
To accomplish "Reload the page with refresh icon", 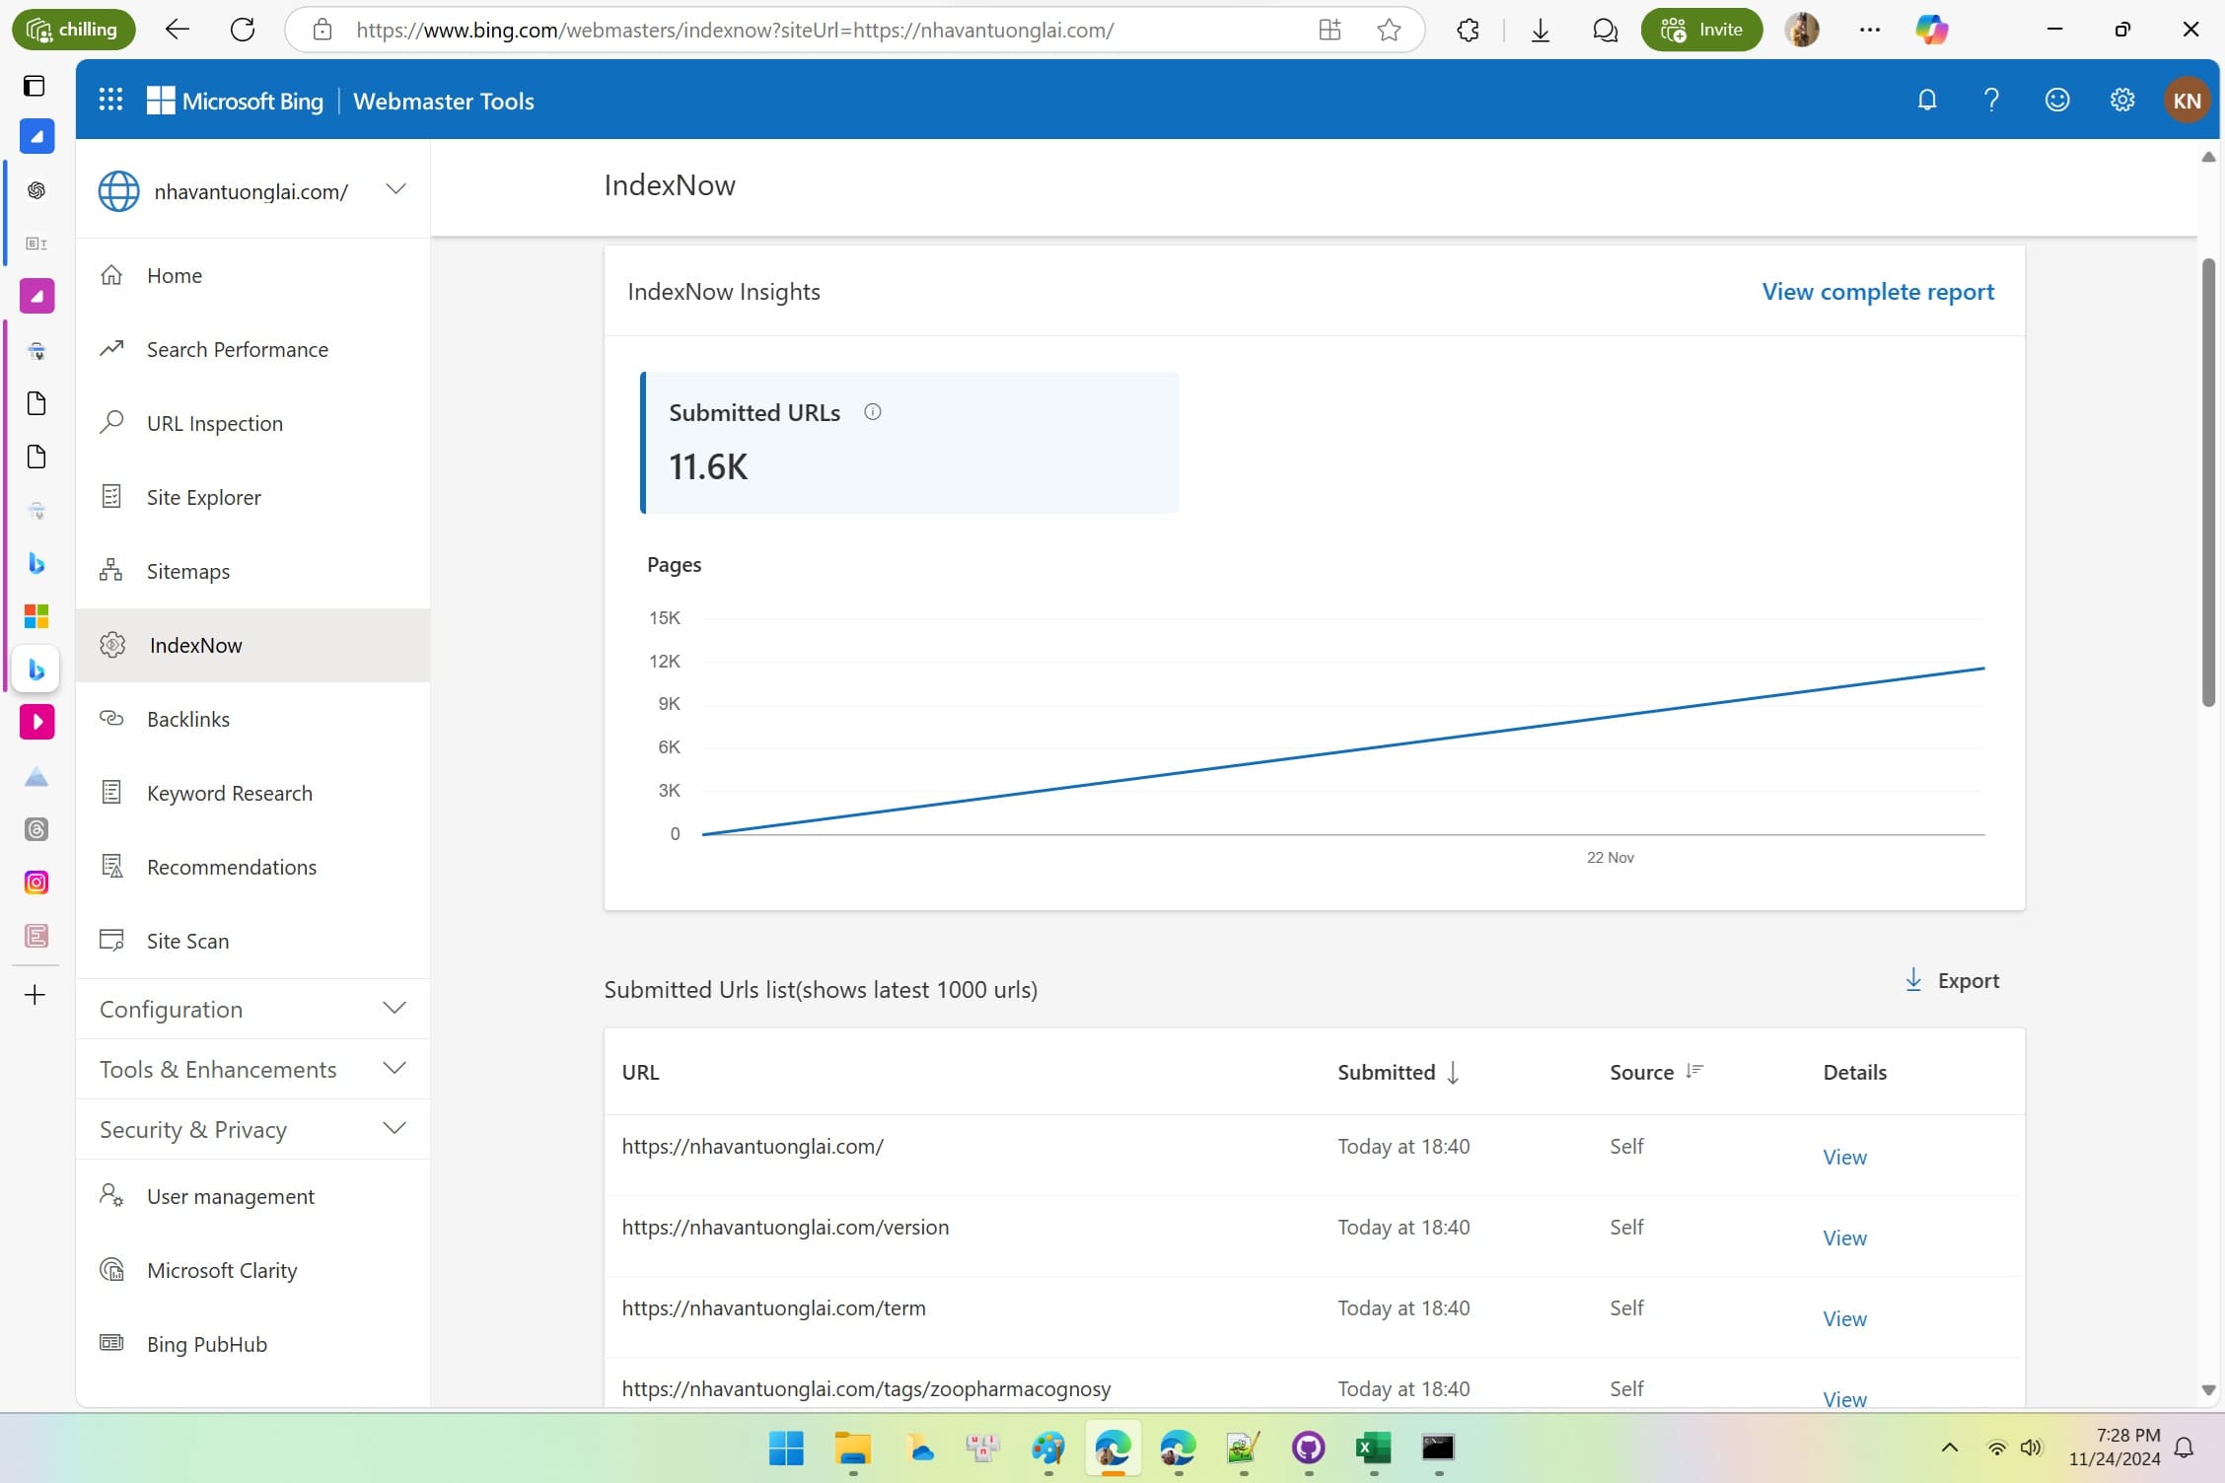I will click(243, 30).
